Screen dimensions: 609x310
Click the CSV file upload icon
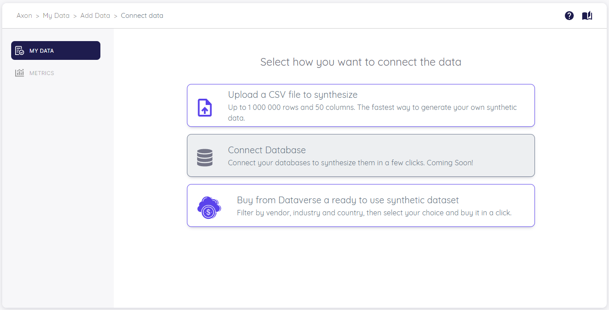[205, 108]
